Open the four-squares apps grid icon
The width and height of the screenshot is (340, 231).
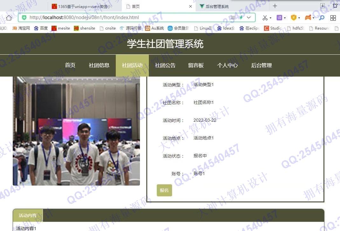pos(333,18)
